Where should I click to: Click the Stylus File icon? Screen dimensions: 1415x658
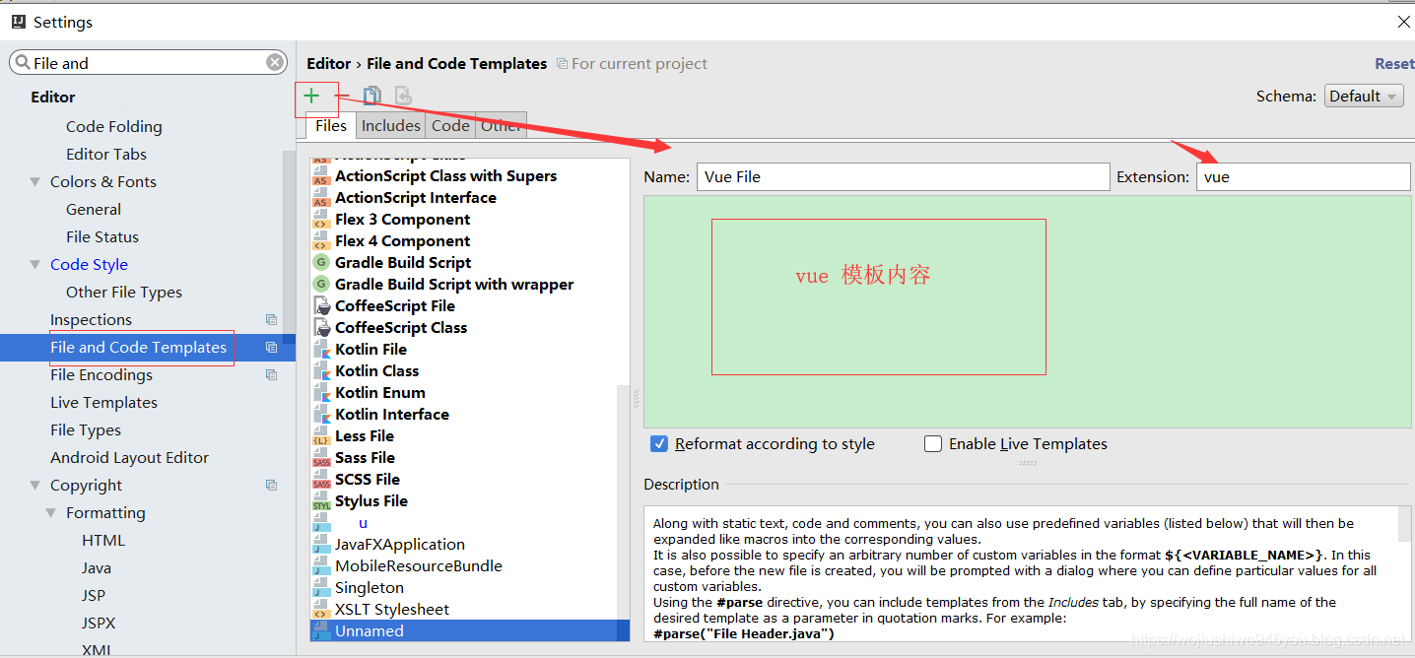(321, 500)
